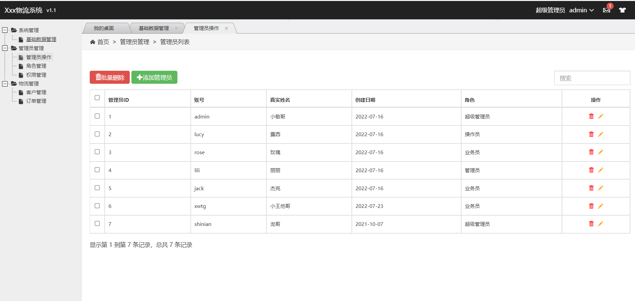Viewport: 635px width, 301px height.
Task: Click the 搜索 search input field
Action: (592, 78)
